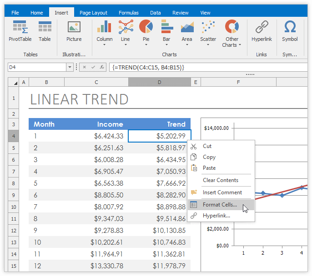
Task: Add a Hyperlink using the ribbon icon
Action: (262, 31)
